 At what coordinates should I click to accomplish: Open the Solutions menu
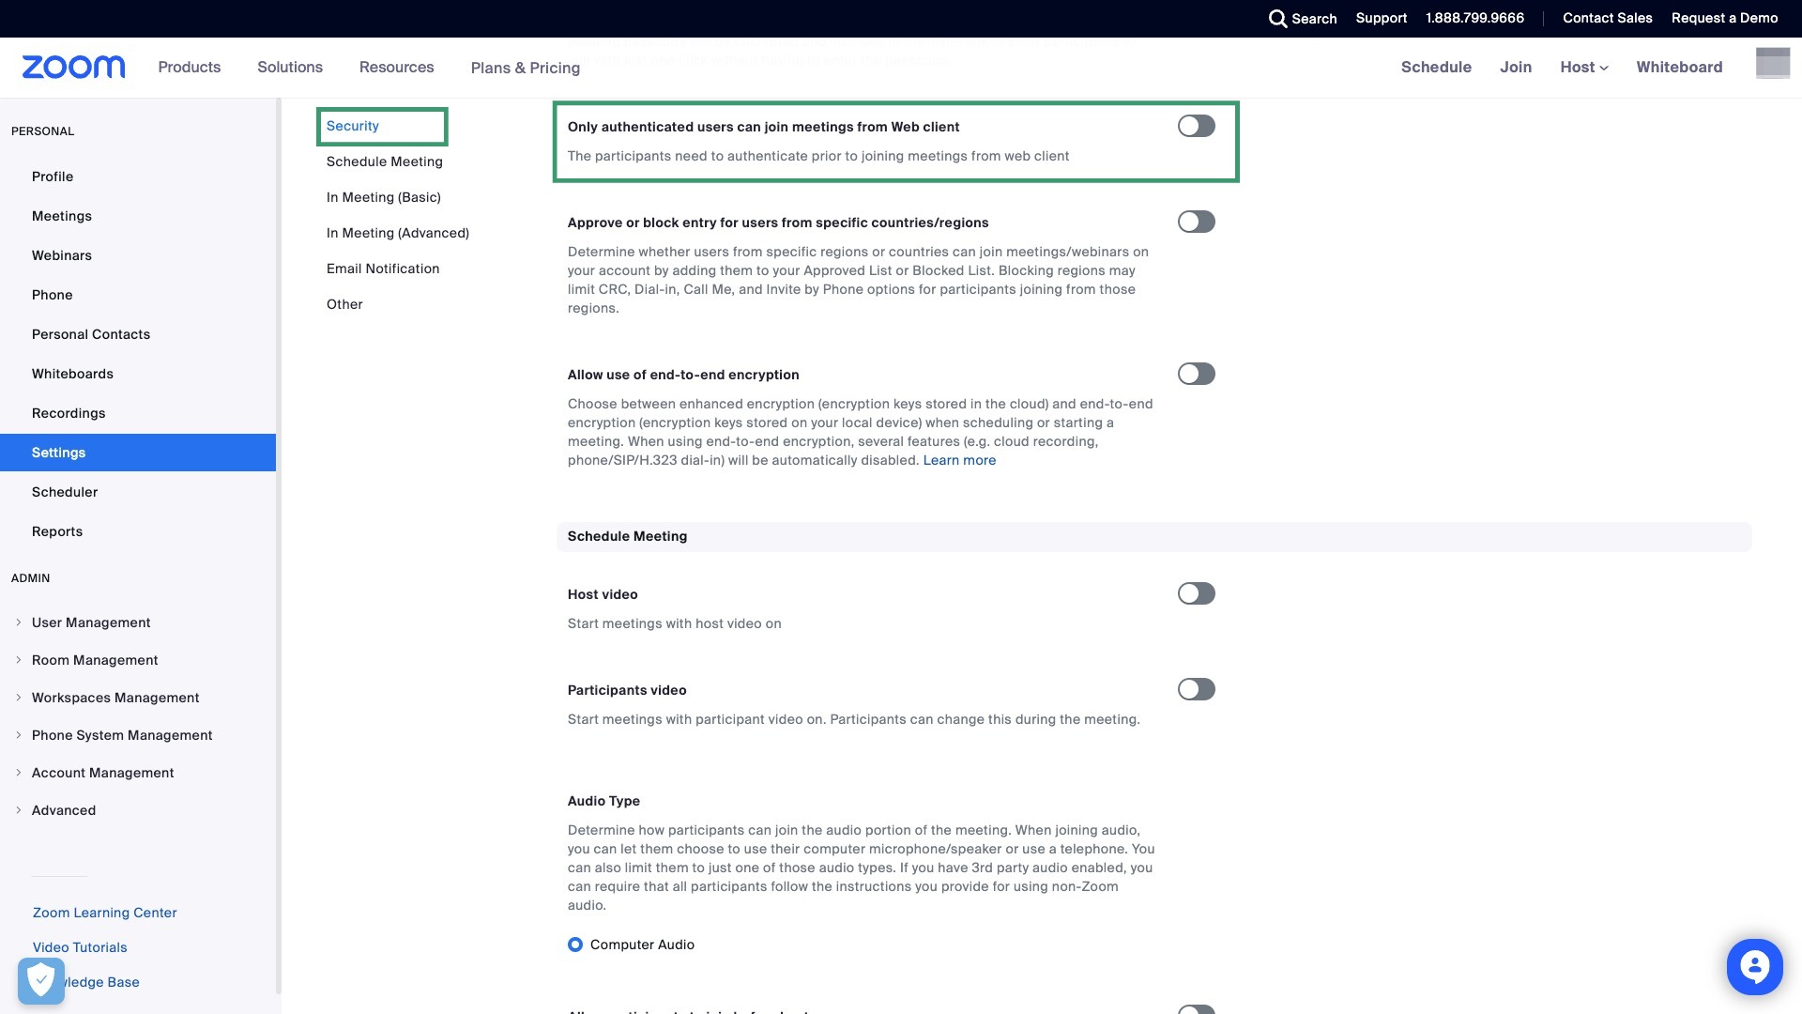coord(290,67)
